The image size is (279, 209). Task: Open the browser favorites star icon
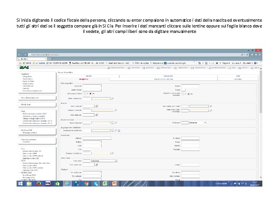256,55
